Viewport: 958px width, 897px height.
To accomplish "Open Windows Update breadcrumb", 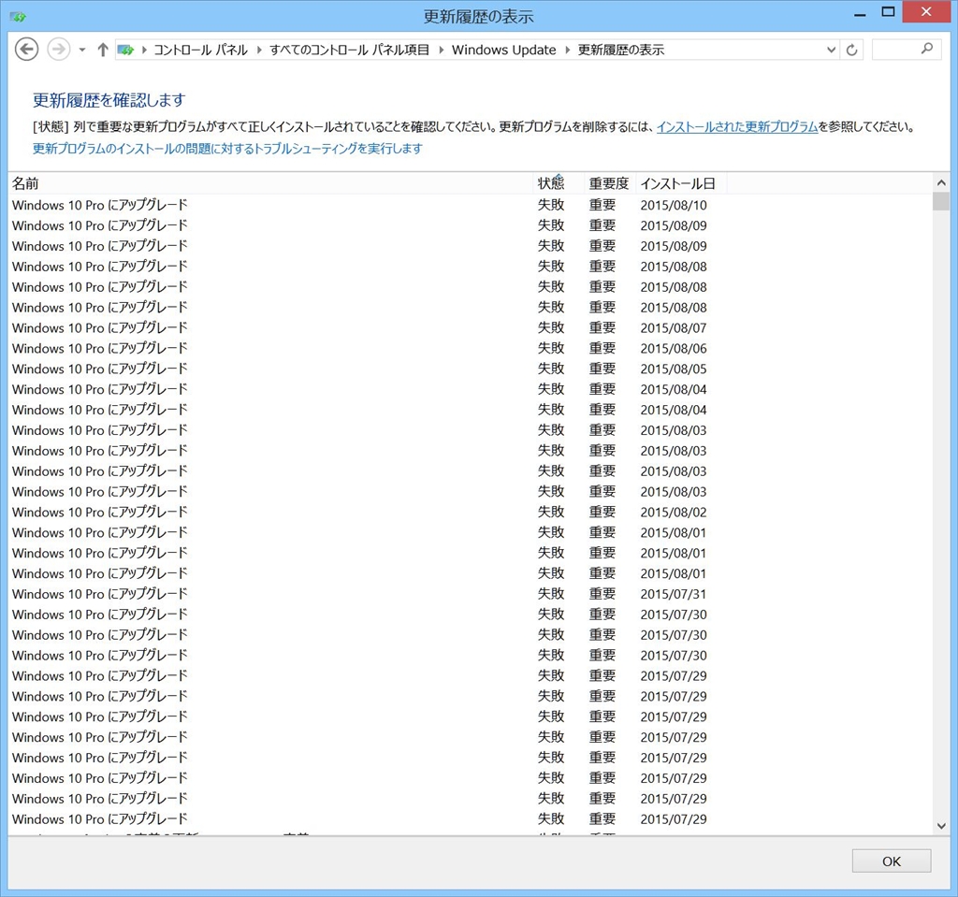I will pyautogui.click(x=504, y=51).
